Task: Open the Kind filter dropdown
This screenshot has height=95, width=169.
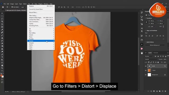Action: 149,56
